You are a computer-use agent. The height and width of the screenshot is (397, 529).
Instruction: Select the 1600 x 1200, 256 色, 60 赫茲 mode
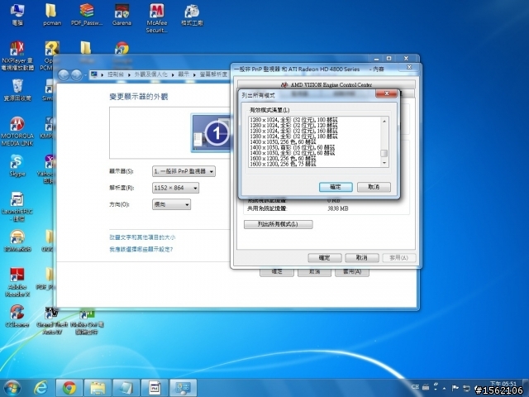click(283, 158)
